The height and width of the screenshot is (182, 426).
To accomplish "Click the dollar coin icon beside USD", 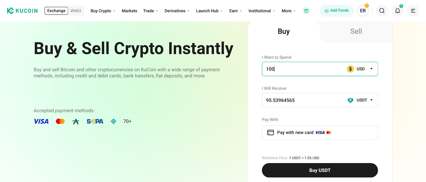I will coord(350,69).
